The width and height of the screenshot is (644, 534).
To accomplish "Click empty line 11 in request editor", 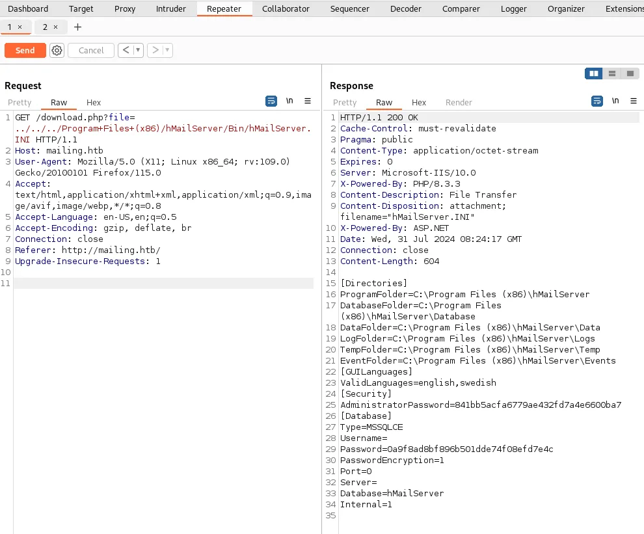I will (x=163, y=283).
